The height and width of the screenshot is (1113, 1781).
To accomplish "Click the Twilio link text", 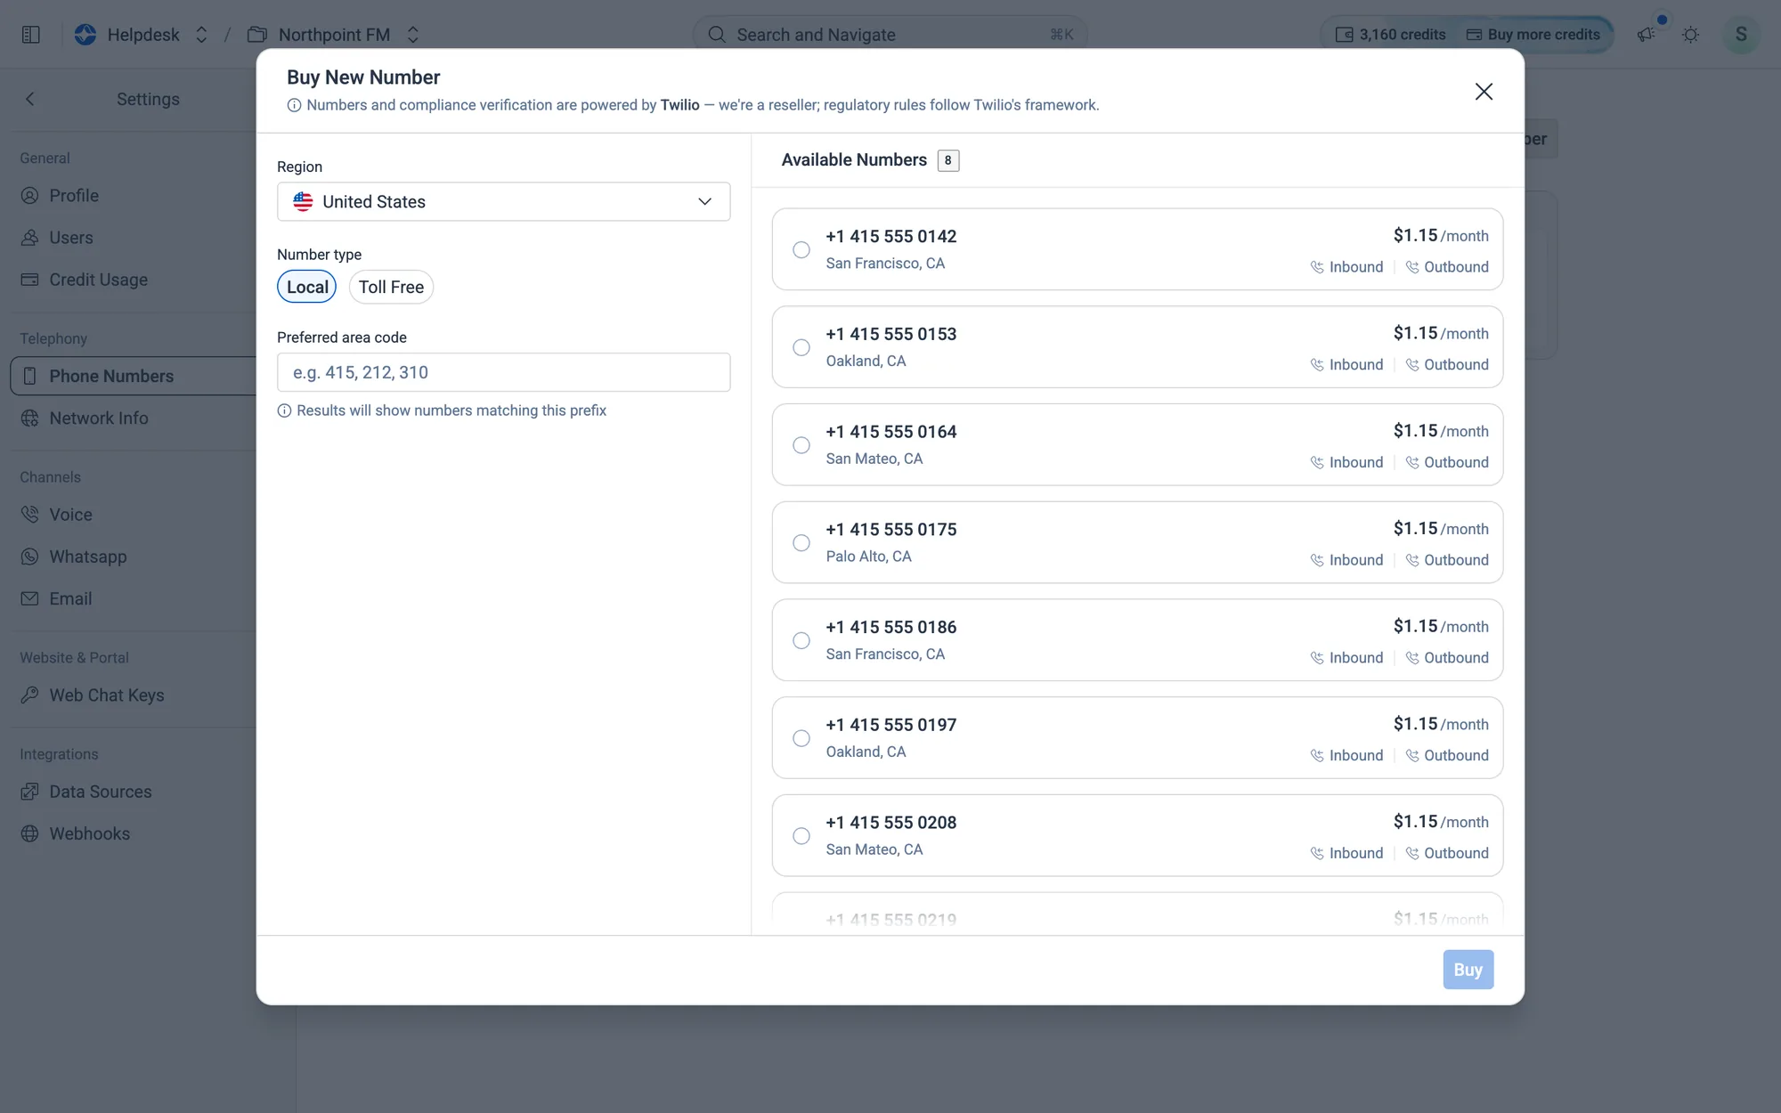I will point(679,105).
